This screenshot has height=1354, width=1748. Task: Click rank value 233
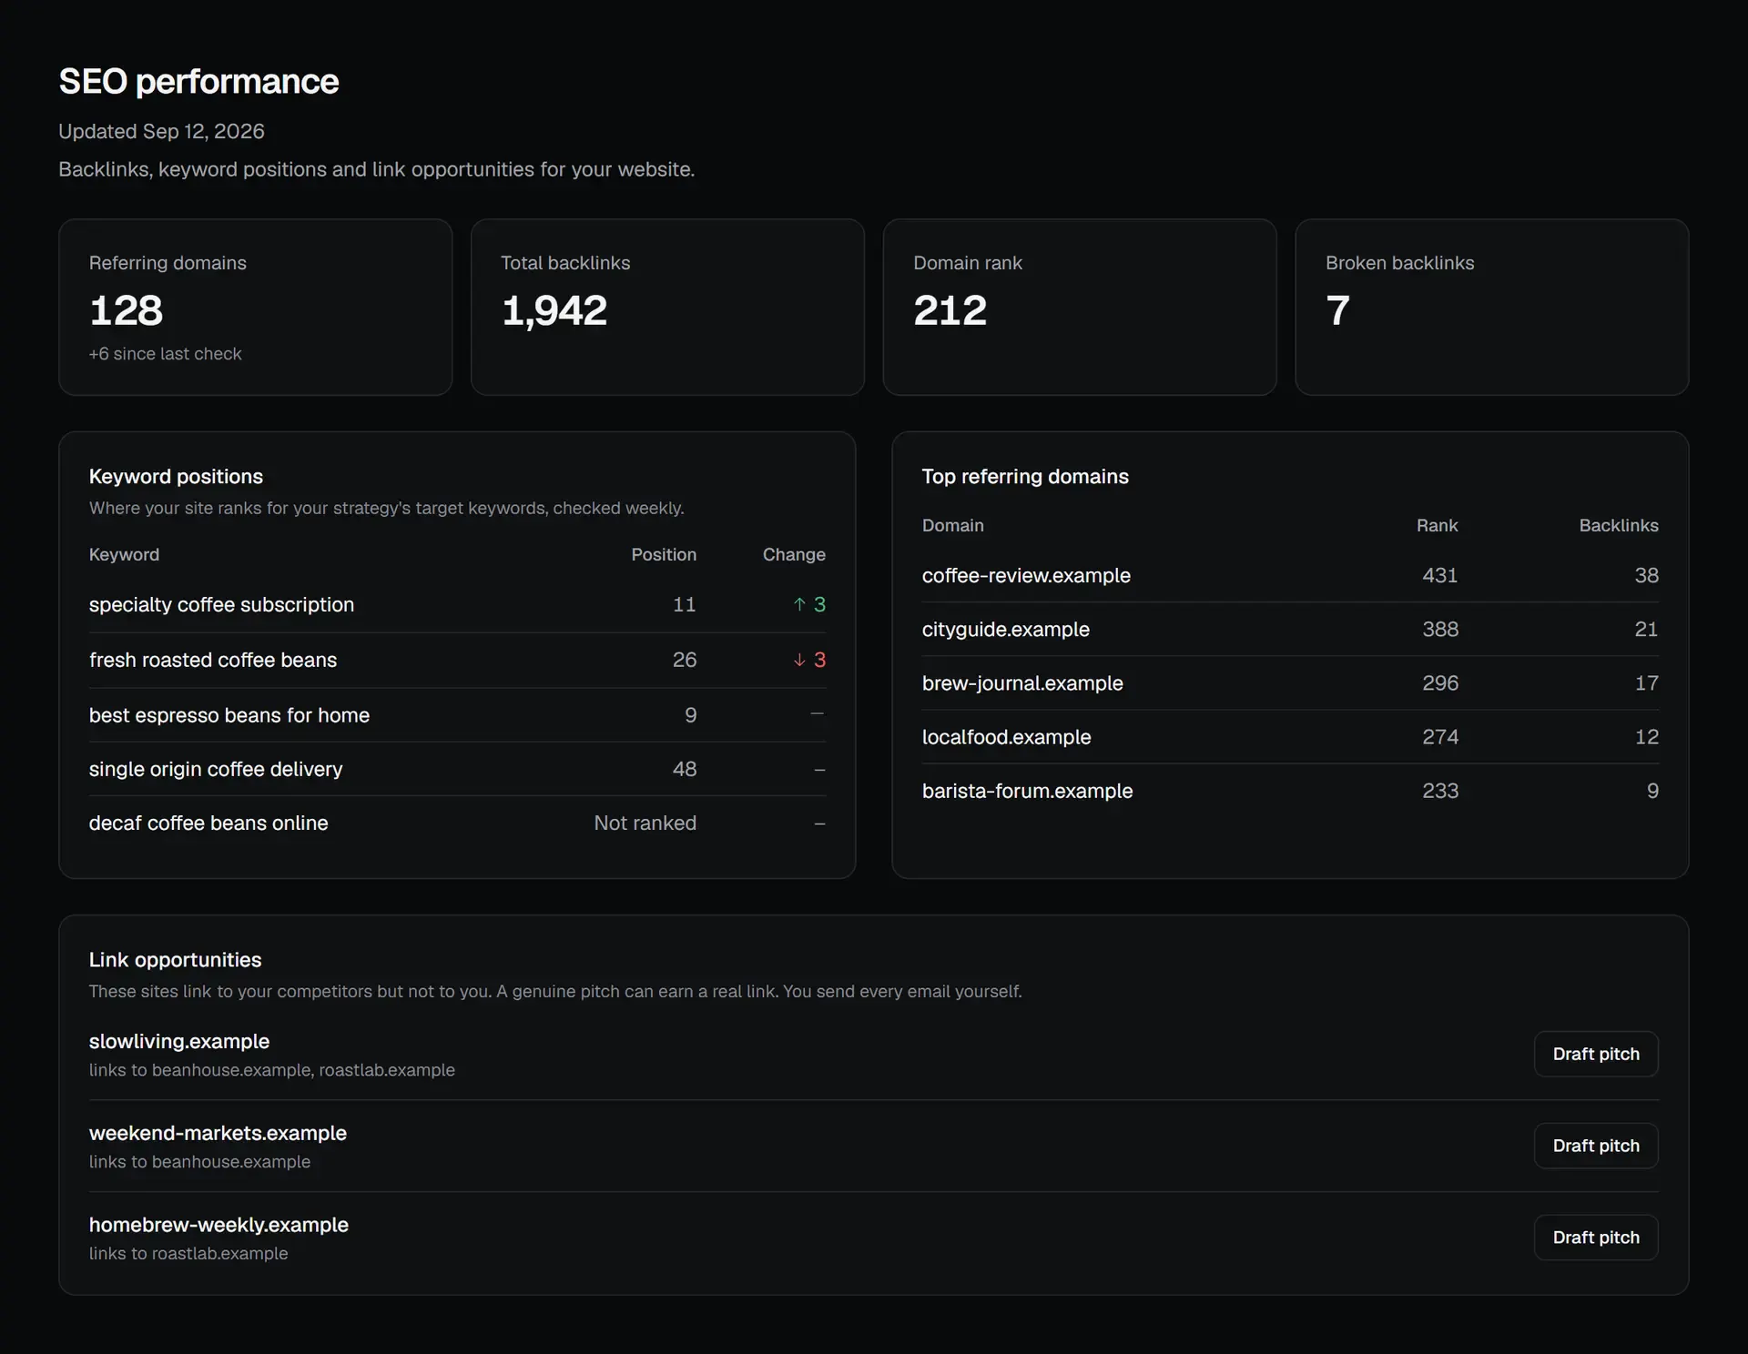point(1440,791)
